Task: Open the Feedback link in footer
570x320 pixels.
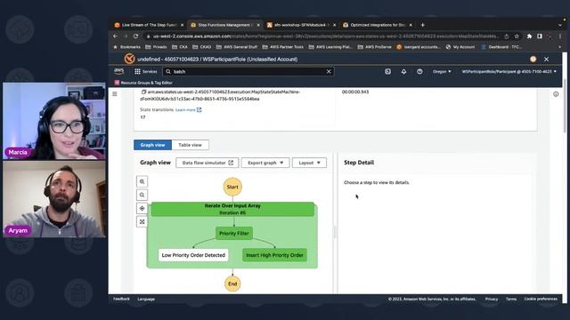Action: [x=121, y=299]
